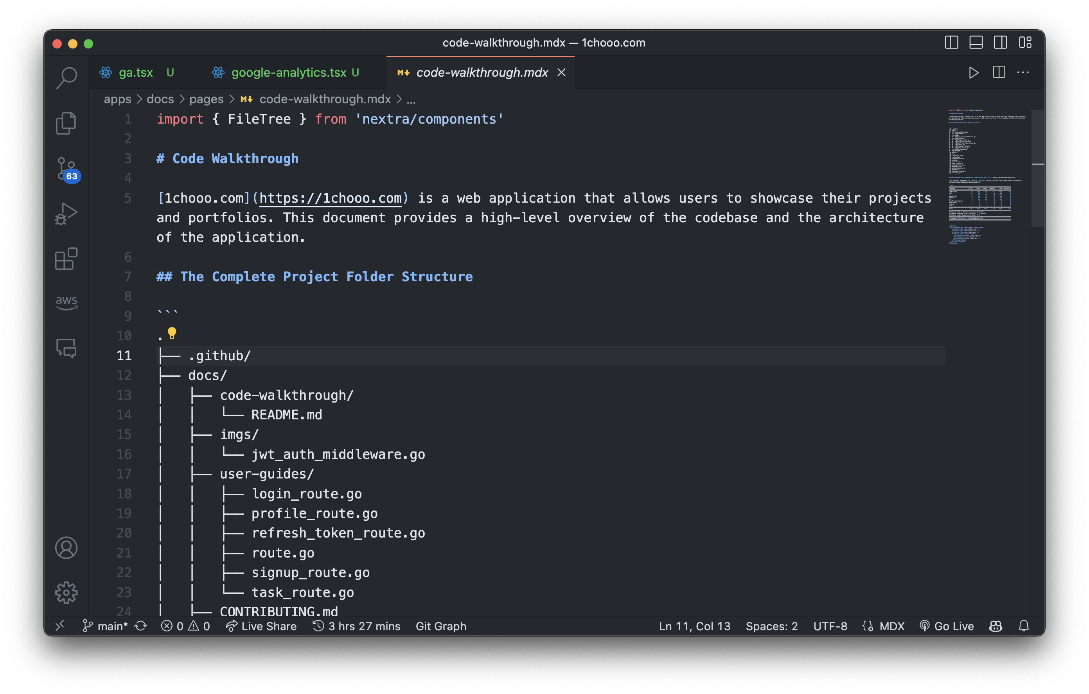Screen dimensions: 1089x694
Task: Click the lightbulb code action on line 10
Action: click(172, 333)
